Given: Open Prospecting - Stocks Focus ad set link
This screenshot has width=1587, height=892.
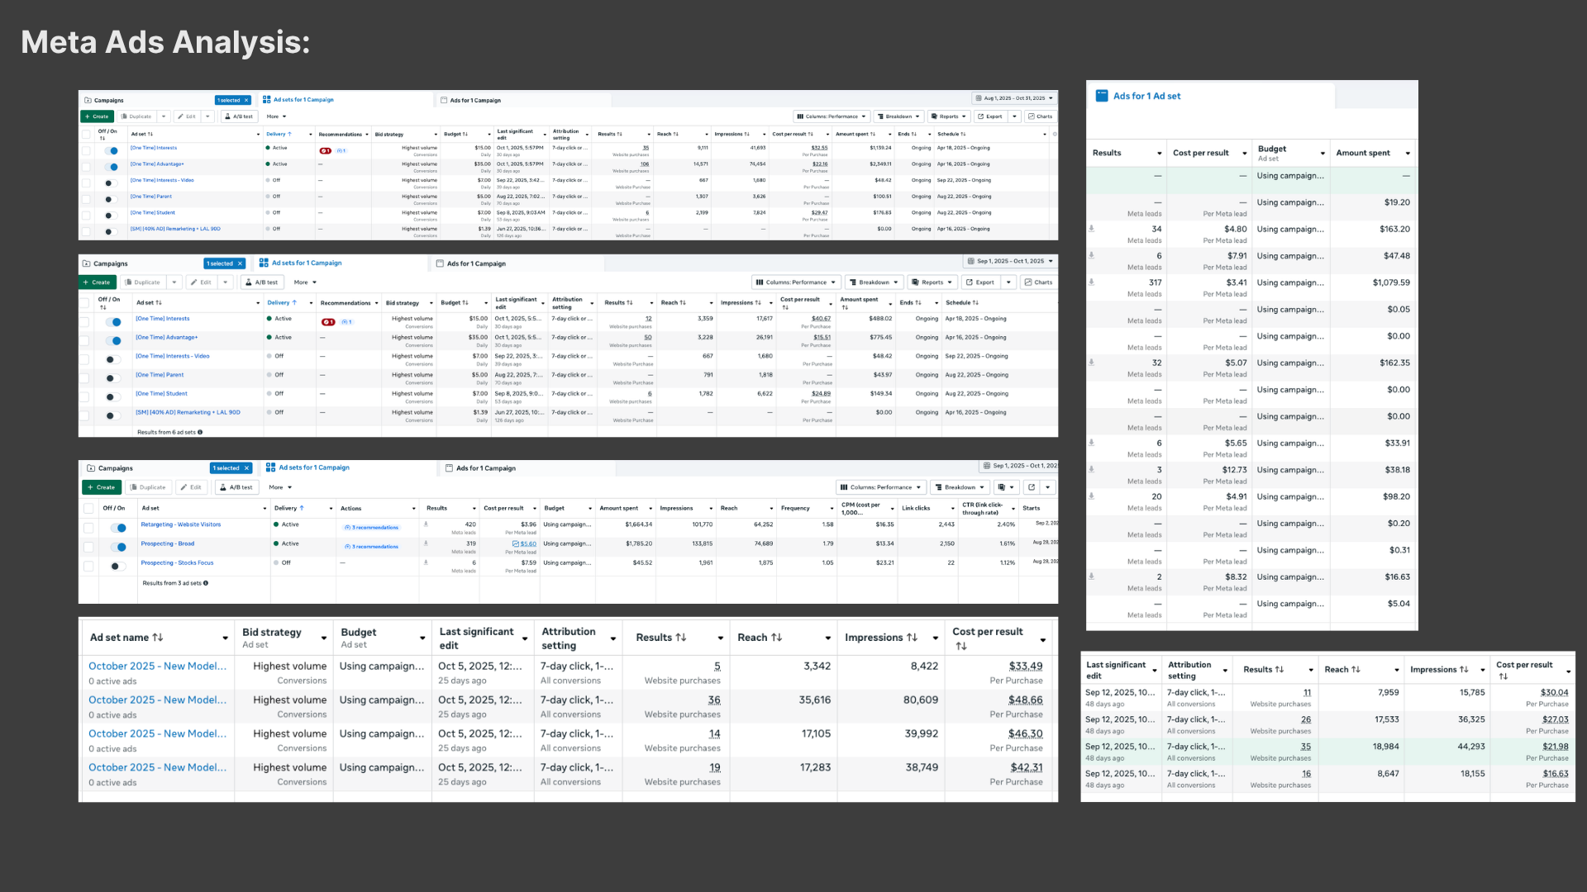Looking at the screenshot, I should click(177, 563).
